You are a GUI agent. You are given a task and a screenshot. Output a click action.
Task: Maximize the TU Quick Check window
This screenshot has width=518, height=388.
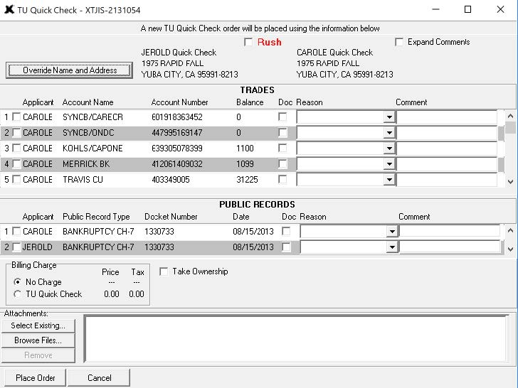pyautogui.click(x=467, y=9)
